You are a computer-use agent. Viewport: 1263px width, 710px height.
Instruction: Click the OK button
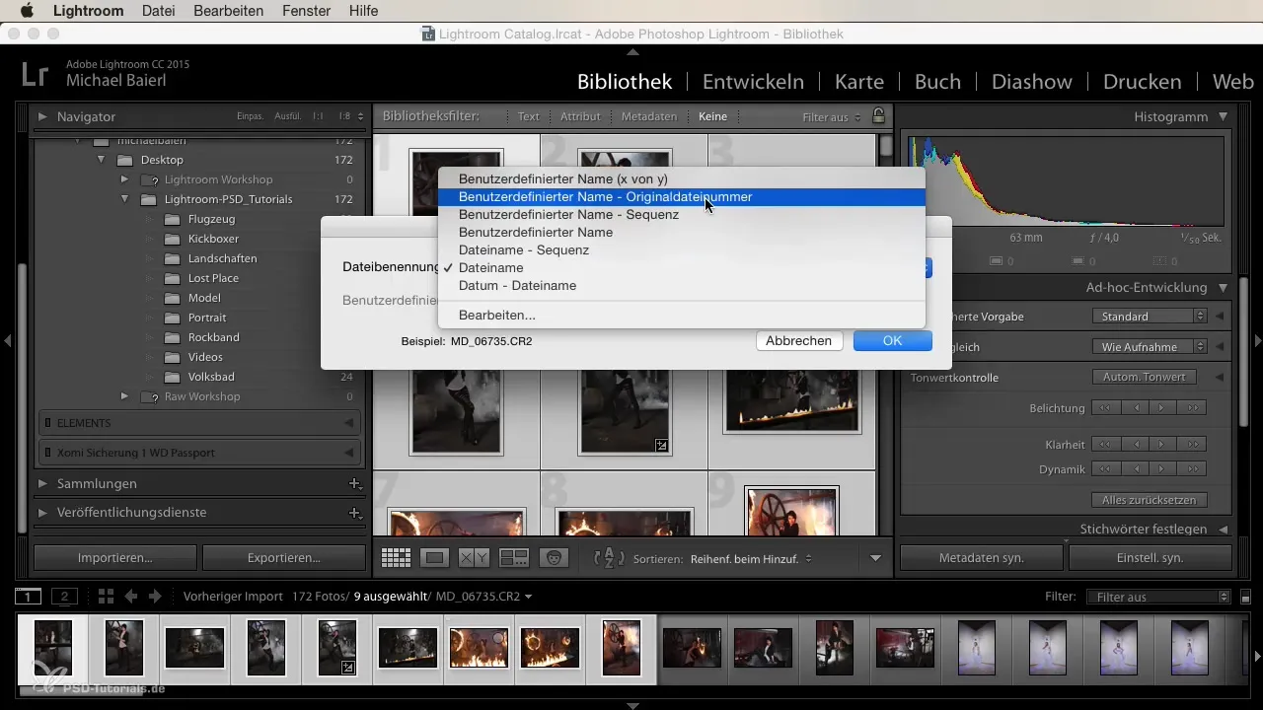[x=892, y=341]
